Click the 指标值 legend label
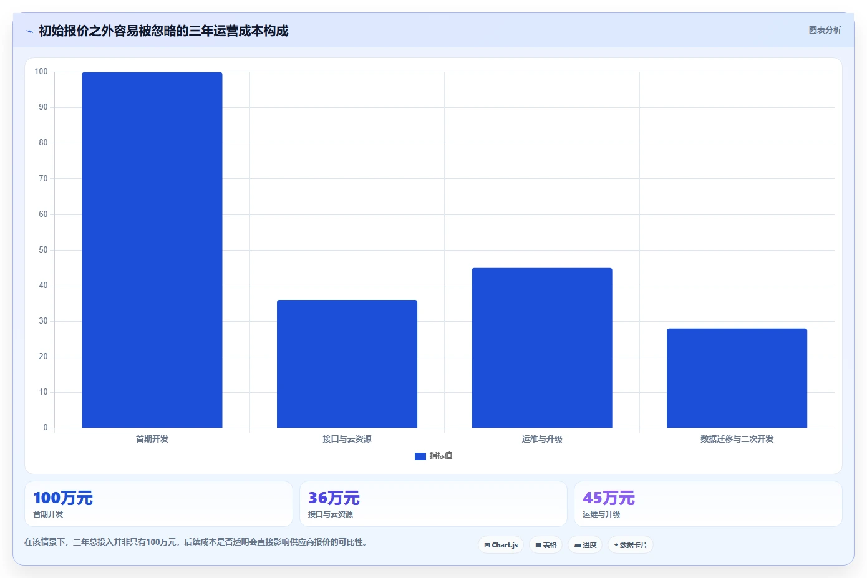The width and height of the screenshot is (867, 578). click(441, 456)
